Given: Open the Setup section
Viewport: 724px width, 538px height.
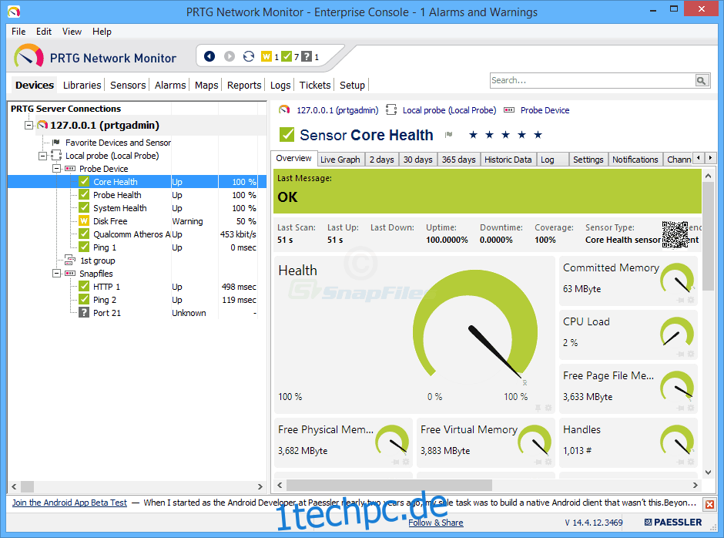Looking at the screenshot, I should pyautogui.click(x=352, y=85).
